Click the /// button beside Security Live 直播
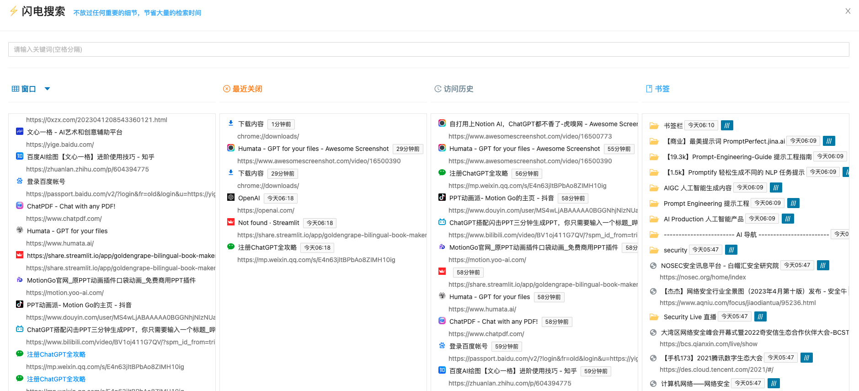The image size is (859, 391). [760, 316]
